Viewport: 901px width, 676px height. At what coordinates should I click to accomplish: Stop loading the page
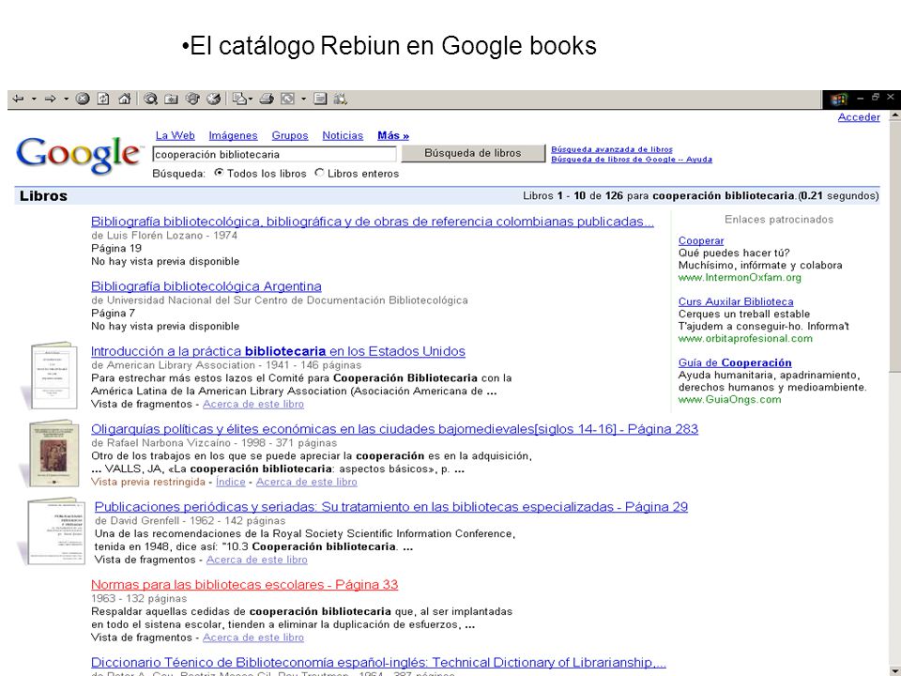coord(83,99)
